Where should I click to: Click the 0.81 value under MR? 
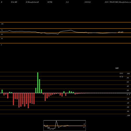[121, 73]
